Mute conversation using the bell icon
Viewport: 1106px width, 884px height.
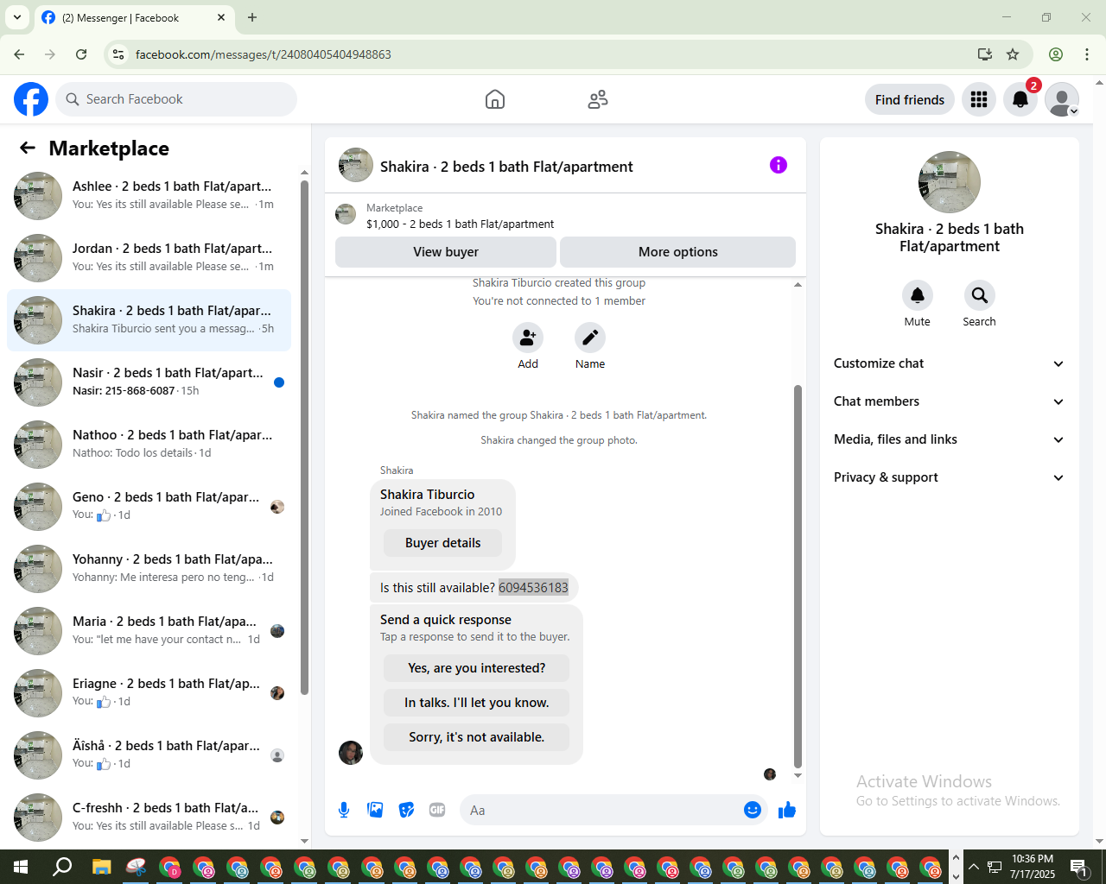(x=918, y=295)
